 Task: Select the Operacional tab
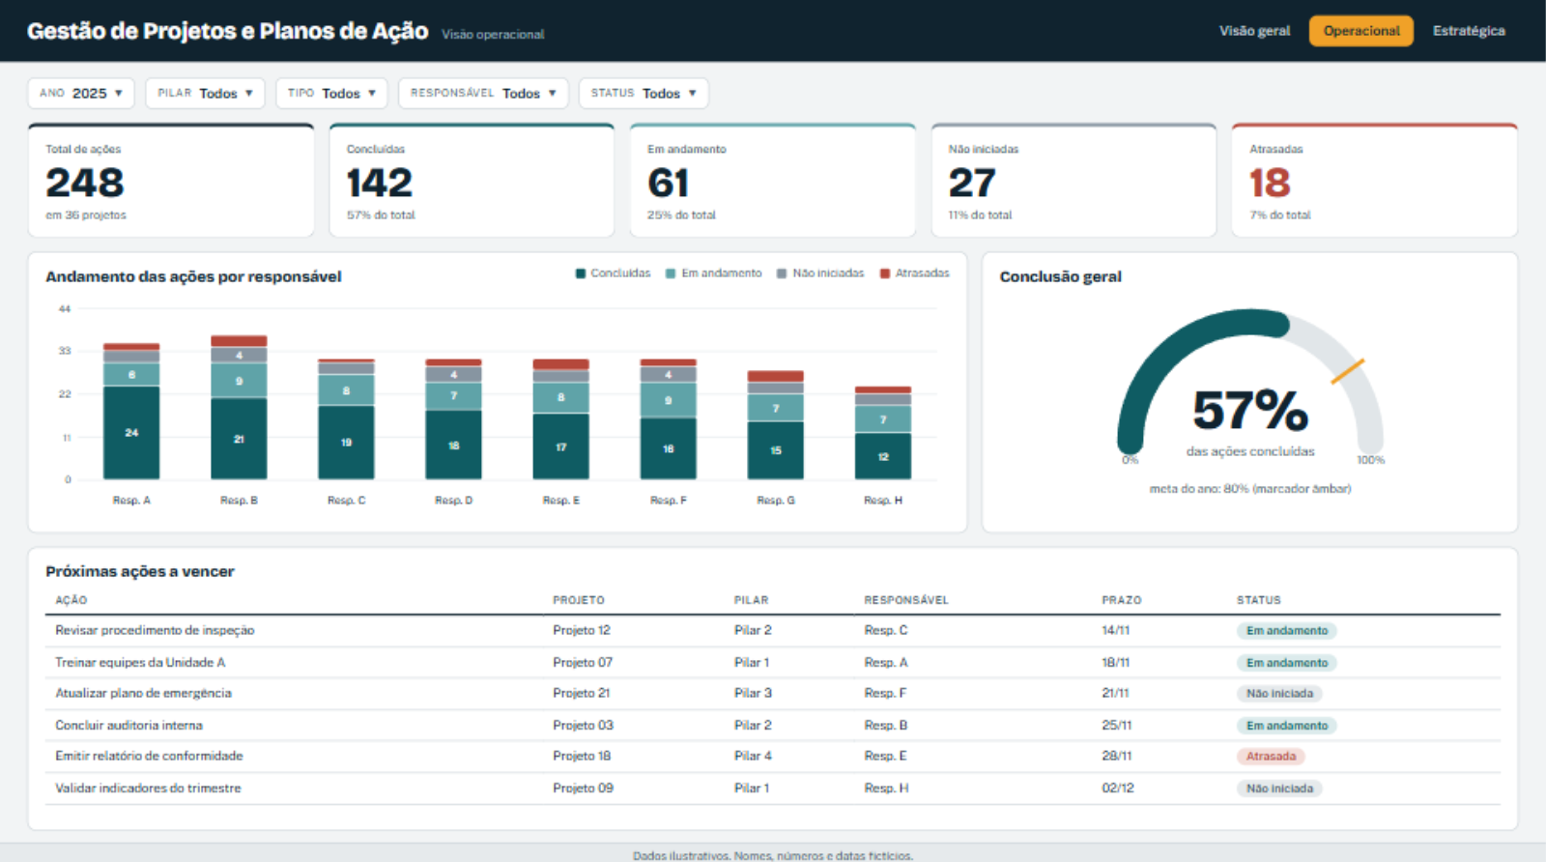click(x=1361, y=31)
